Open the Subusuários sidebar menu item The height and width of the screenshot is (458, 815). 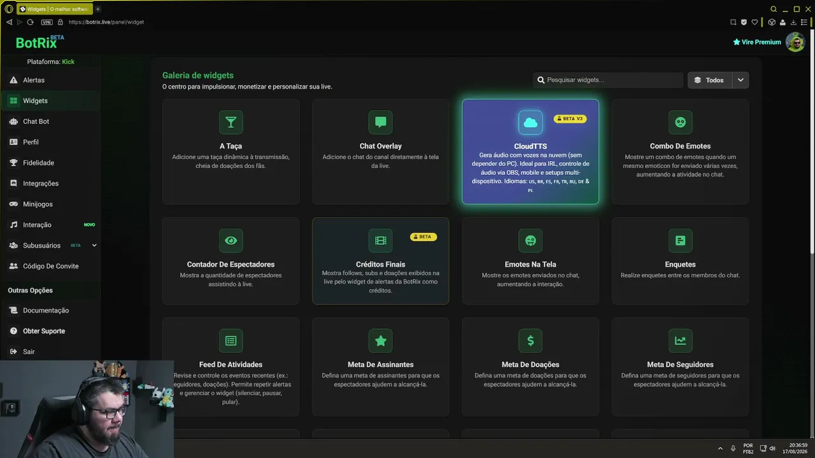[x=50, y=246]
